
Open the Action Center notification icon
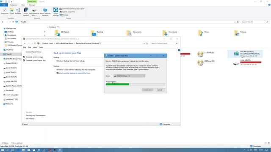(x=266, y=150)
